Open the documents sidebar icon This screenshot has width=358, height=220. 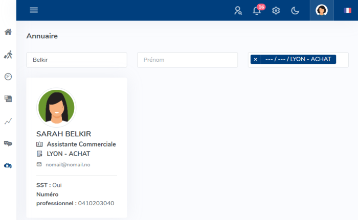click(8, 99)
